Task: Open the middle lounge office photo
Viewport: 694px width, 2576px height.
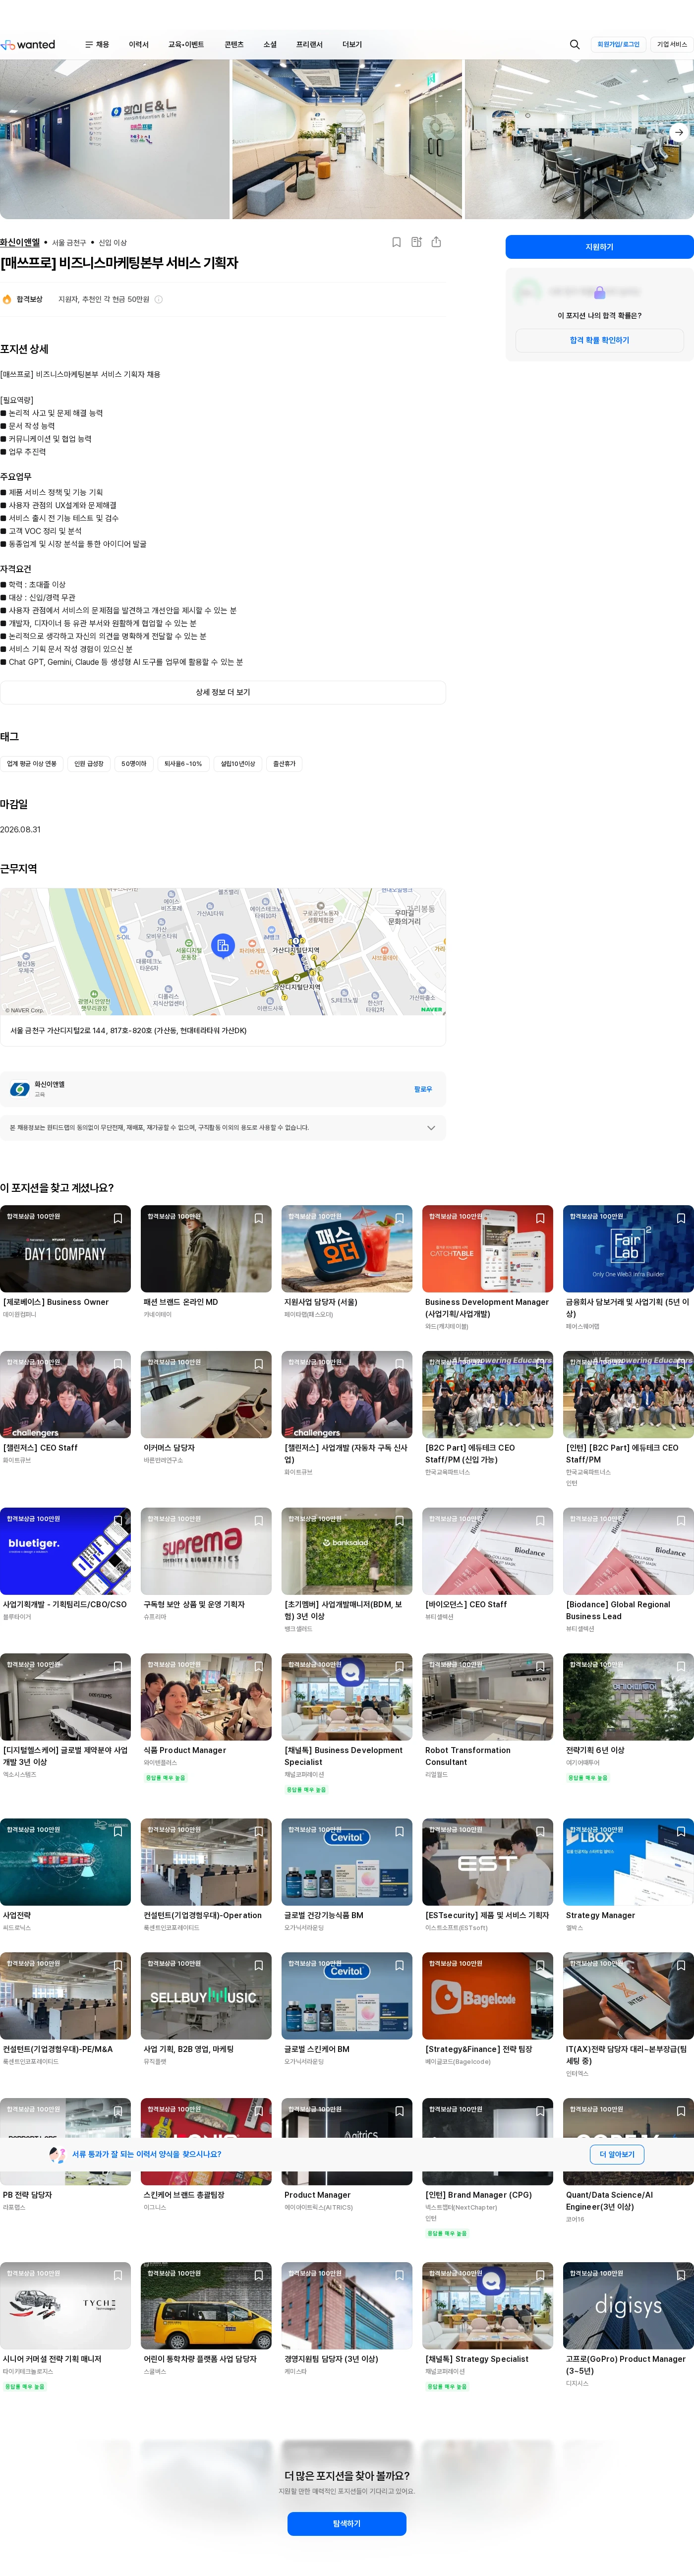Action: [x=347, y=139]
